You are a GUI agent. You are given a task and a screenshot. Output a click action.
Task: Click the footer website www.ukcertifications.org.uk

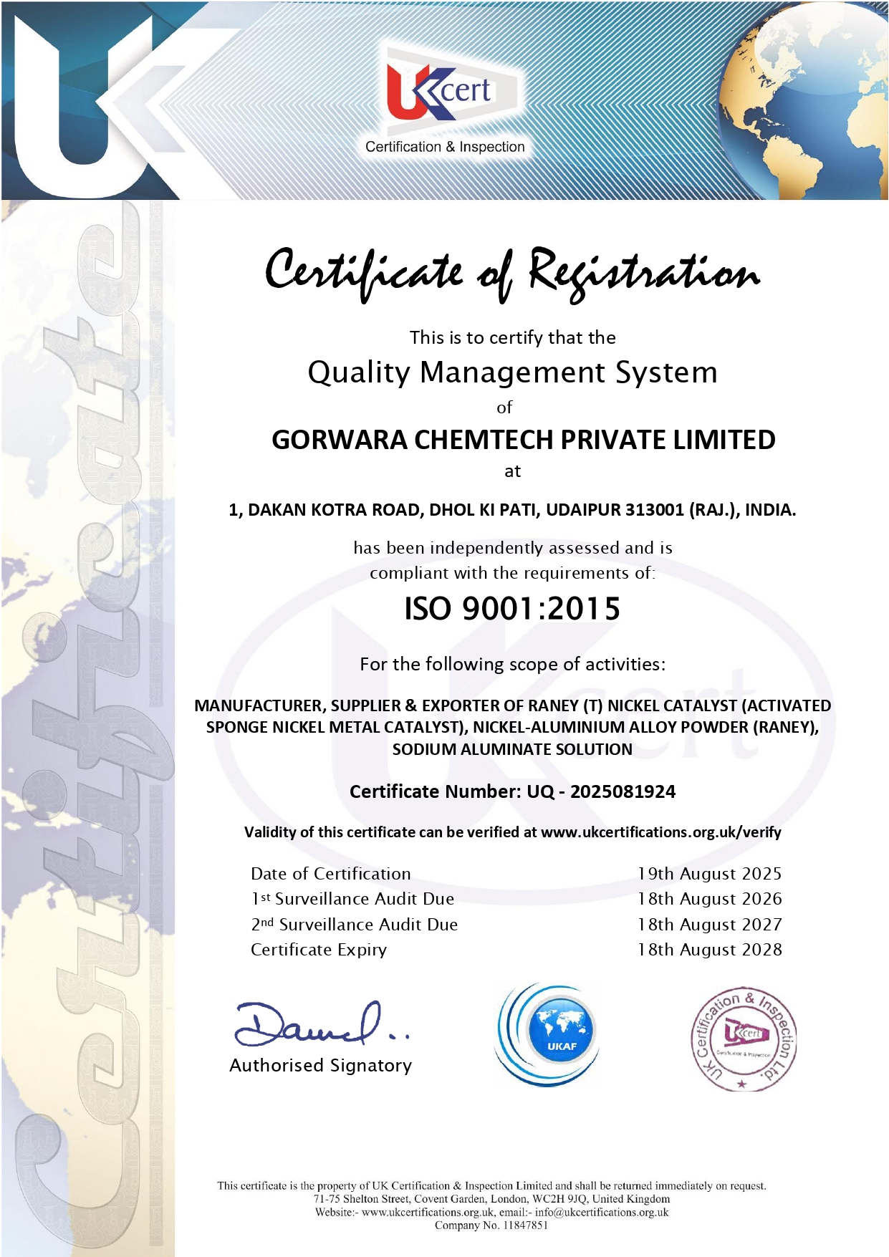428,1213
